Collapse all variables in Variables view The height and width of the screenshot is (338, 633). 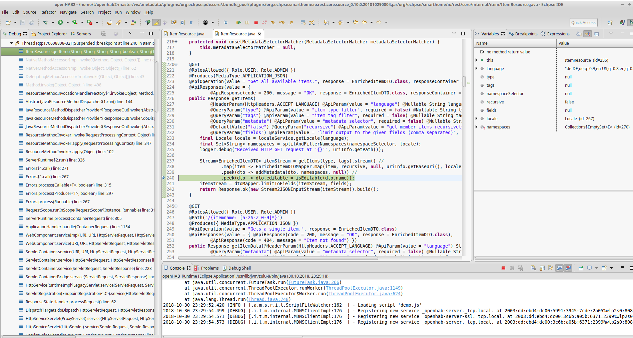[x=597, y=34]
